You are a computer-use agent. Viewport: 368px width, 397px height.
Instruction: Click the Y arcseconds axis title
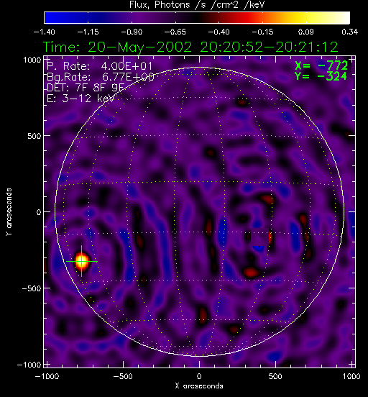[x=9, y=212]
